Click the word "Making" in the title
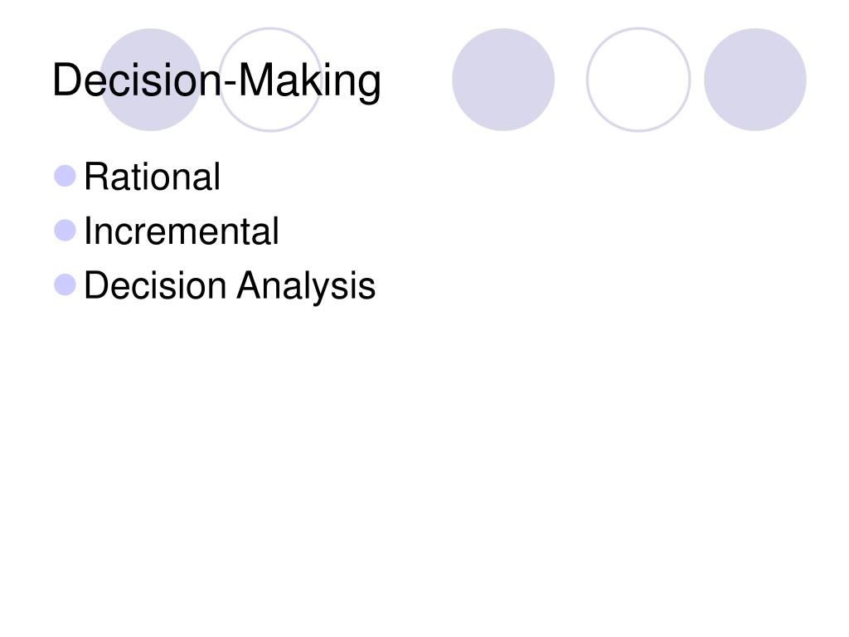The height and width of the screenshot is (637, 849). tap(310, 81)
